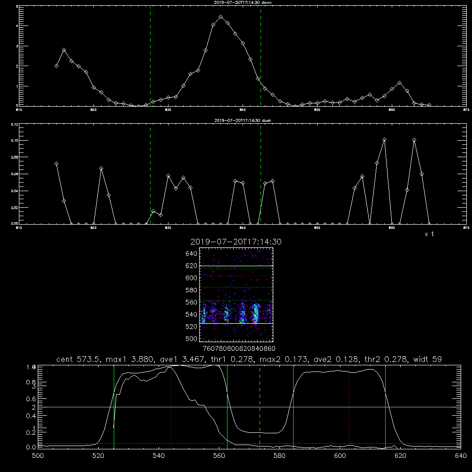Viewport: 472px width, 472px height.
Task: Click left green dashed line in dawn plot
Action: tap(150, 56)
